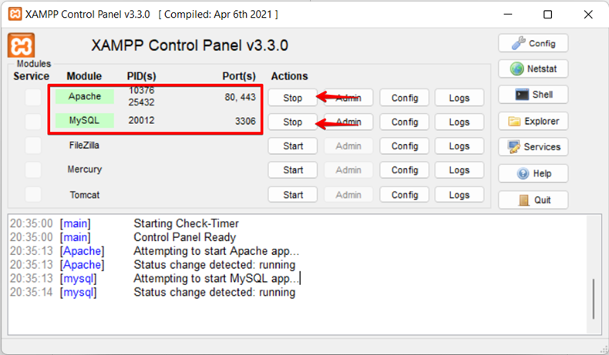Click the mysql 'Status change detected: running' line

click(214, 292)
